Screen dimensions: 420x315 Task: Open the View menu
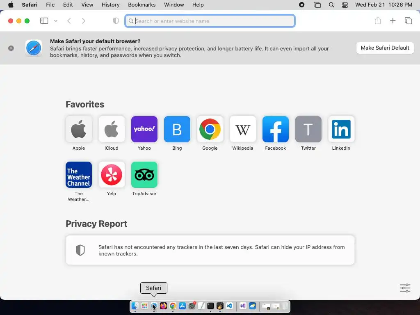coord(87,5)
